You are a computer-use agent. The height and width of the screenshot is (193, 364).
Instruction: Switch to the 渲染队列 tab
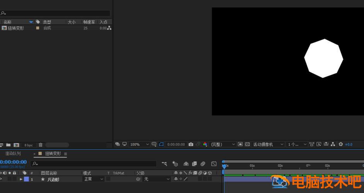(13, 154)
